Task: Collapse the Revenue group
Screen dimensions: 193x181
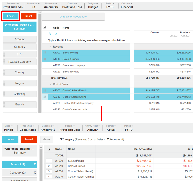Action: coord(50,47)
